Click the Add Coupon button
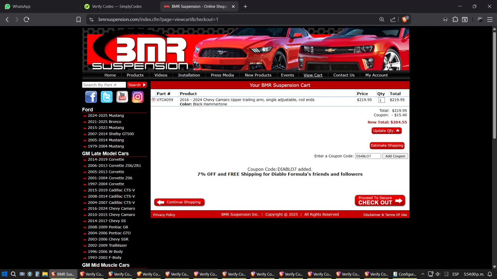 395,156
